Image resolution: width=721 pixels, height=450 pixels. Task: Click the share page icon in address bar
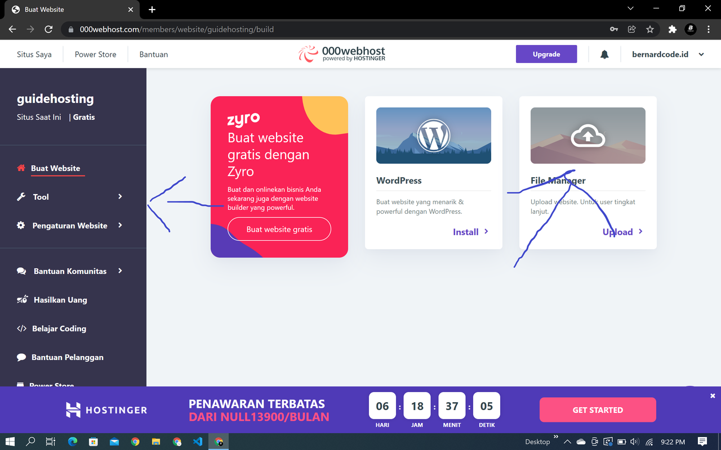[x=632, y=29]
